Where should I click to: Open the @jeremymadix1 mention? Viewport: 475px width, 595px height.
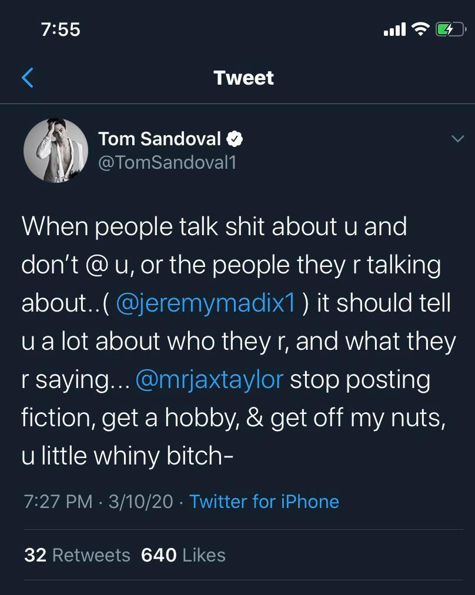pyautogui.click(x=205, y=303)
